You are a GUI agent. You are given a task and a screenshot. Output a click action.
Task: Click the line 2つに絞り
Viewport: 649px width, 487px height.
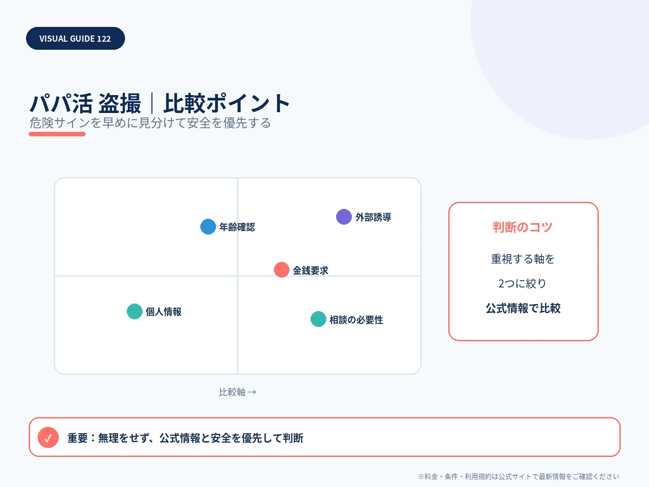[x=523, y=283]
